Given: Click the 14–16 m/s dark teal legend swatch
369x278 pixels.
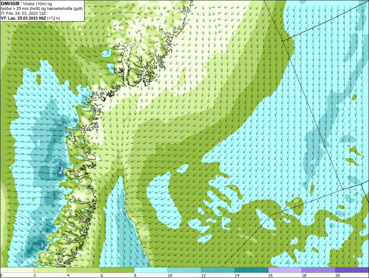Looking at the screenshot, I should [x=251, y=270].
